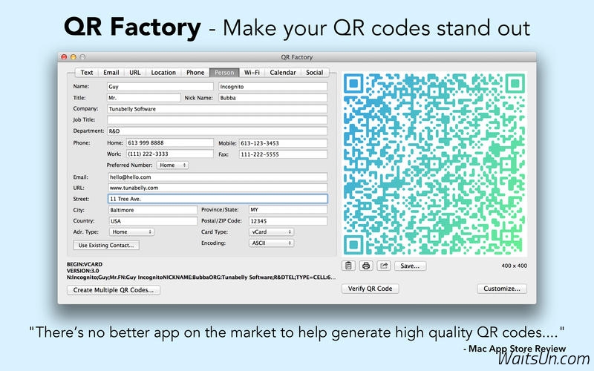This screenshot has height=371, width=594.
Task: Open the Customize... button
Action: tap(502, 289)
